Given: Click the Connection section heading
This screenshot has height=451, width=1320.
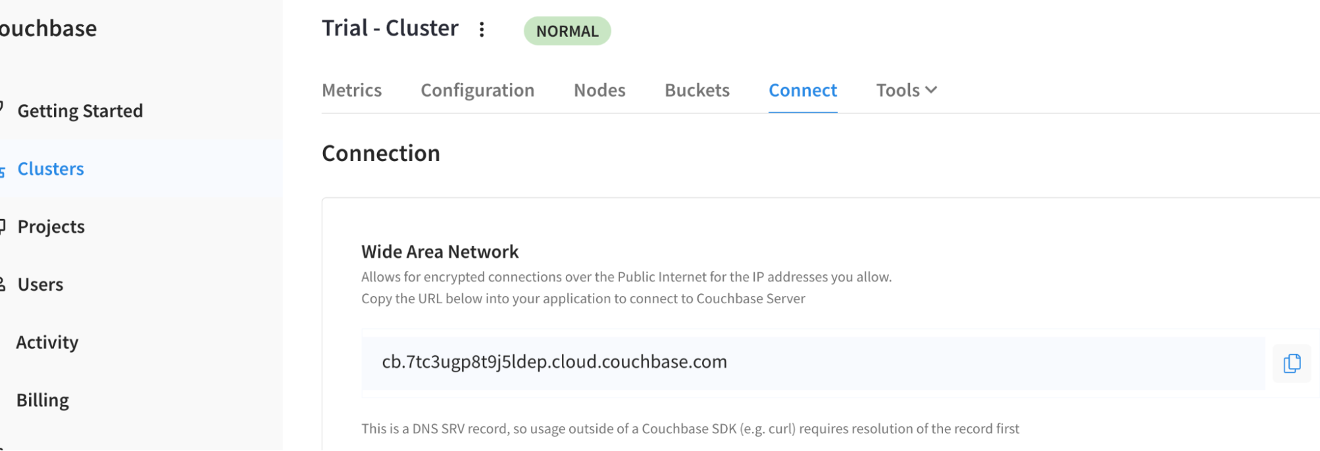Looking at the screenshot, I should tap(380, 154).
